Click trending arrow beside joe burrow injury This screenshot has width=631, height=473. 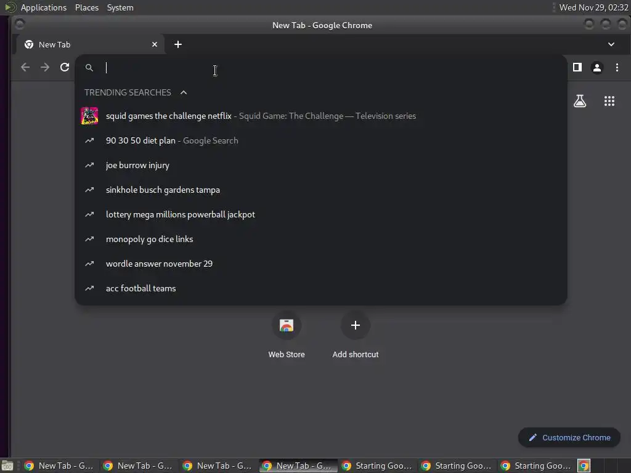89,165
